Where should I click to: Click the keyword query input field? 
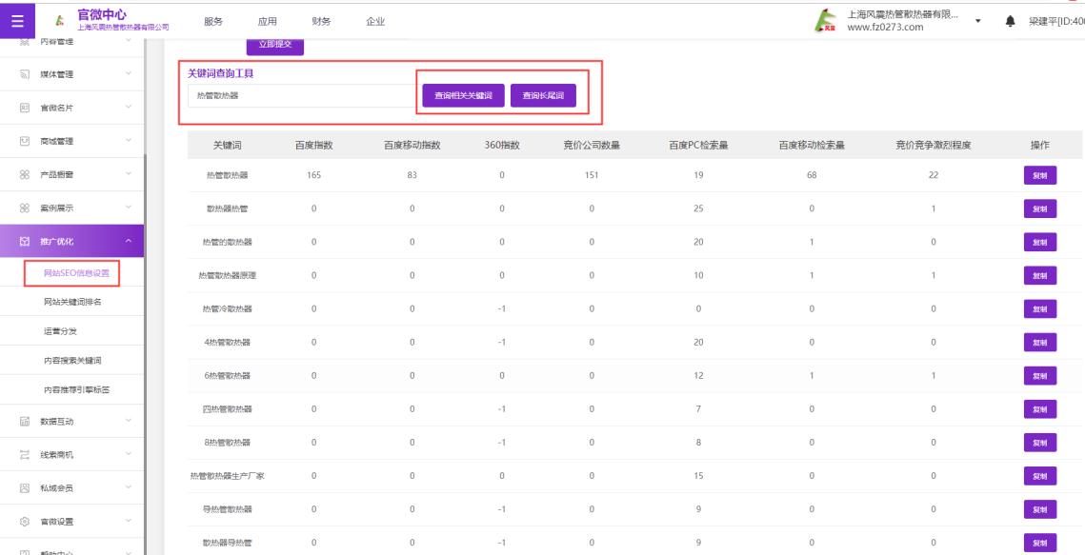[300, 96]
